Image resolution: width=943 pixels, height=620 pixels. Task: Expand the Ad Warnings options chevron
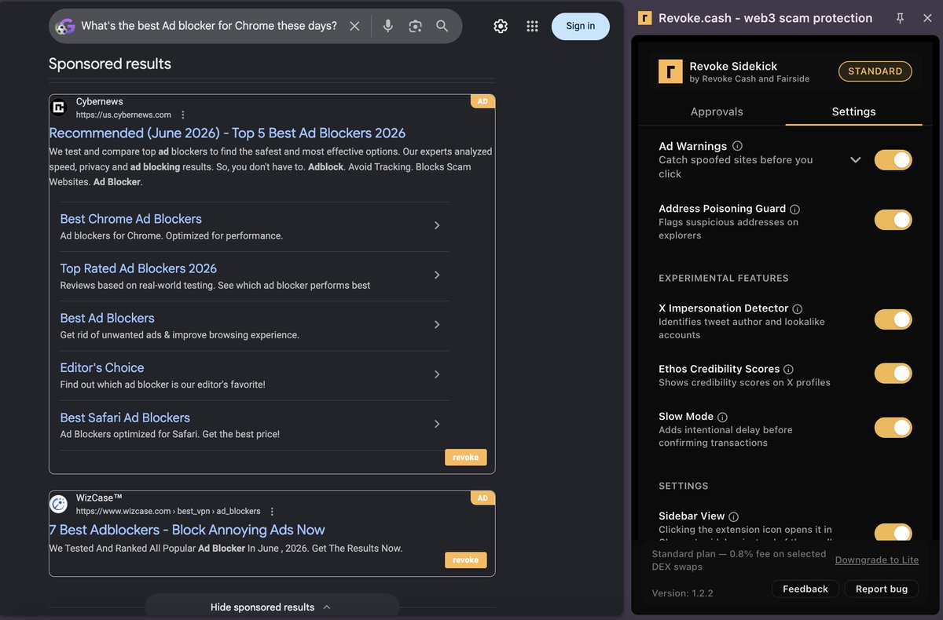856,160
